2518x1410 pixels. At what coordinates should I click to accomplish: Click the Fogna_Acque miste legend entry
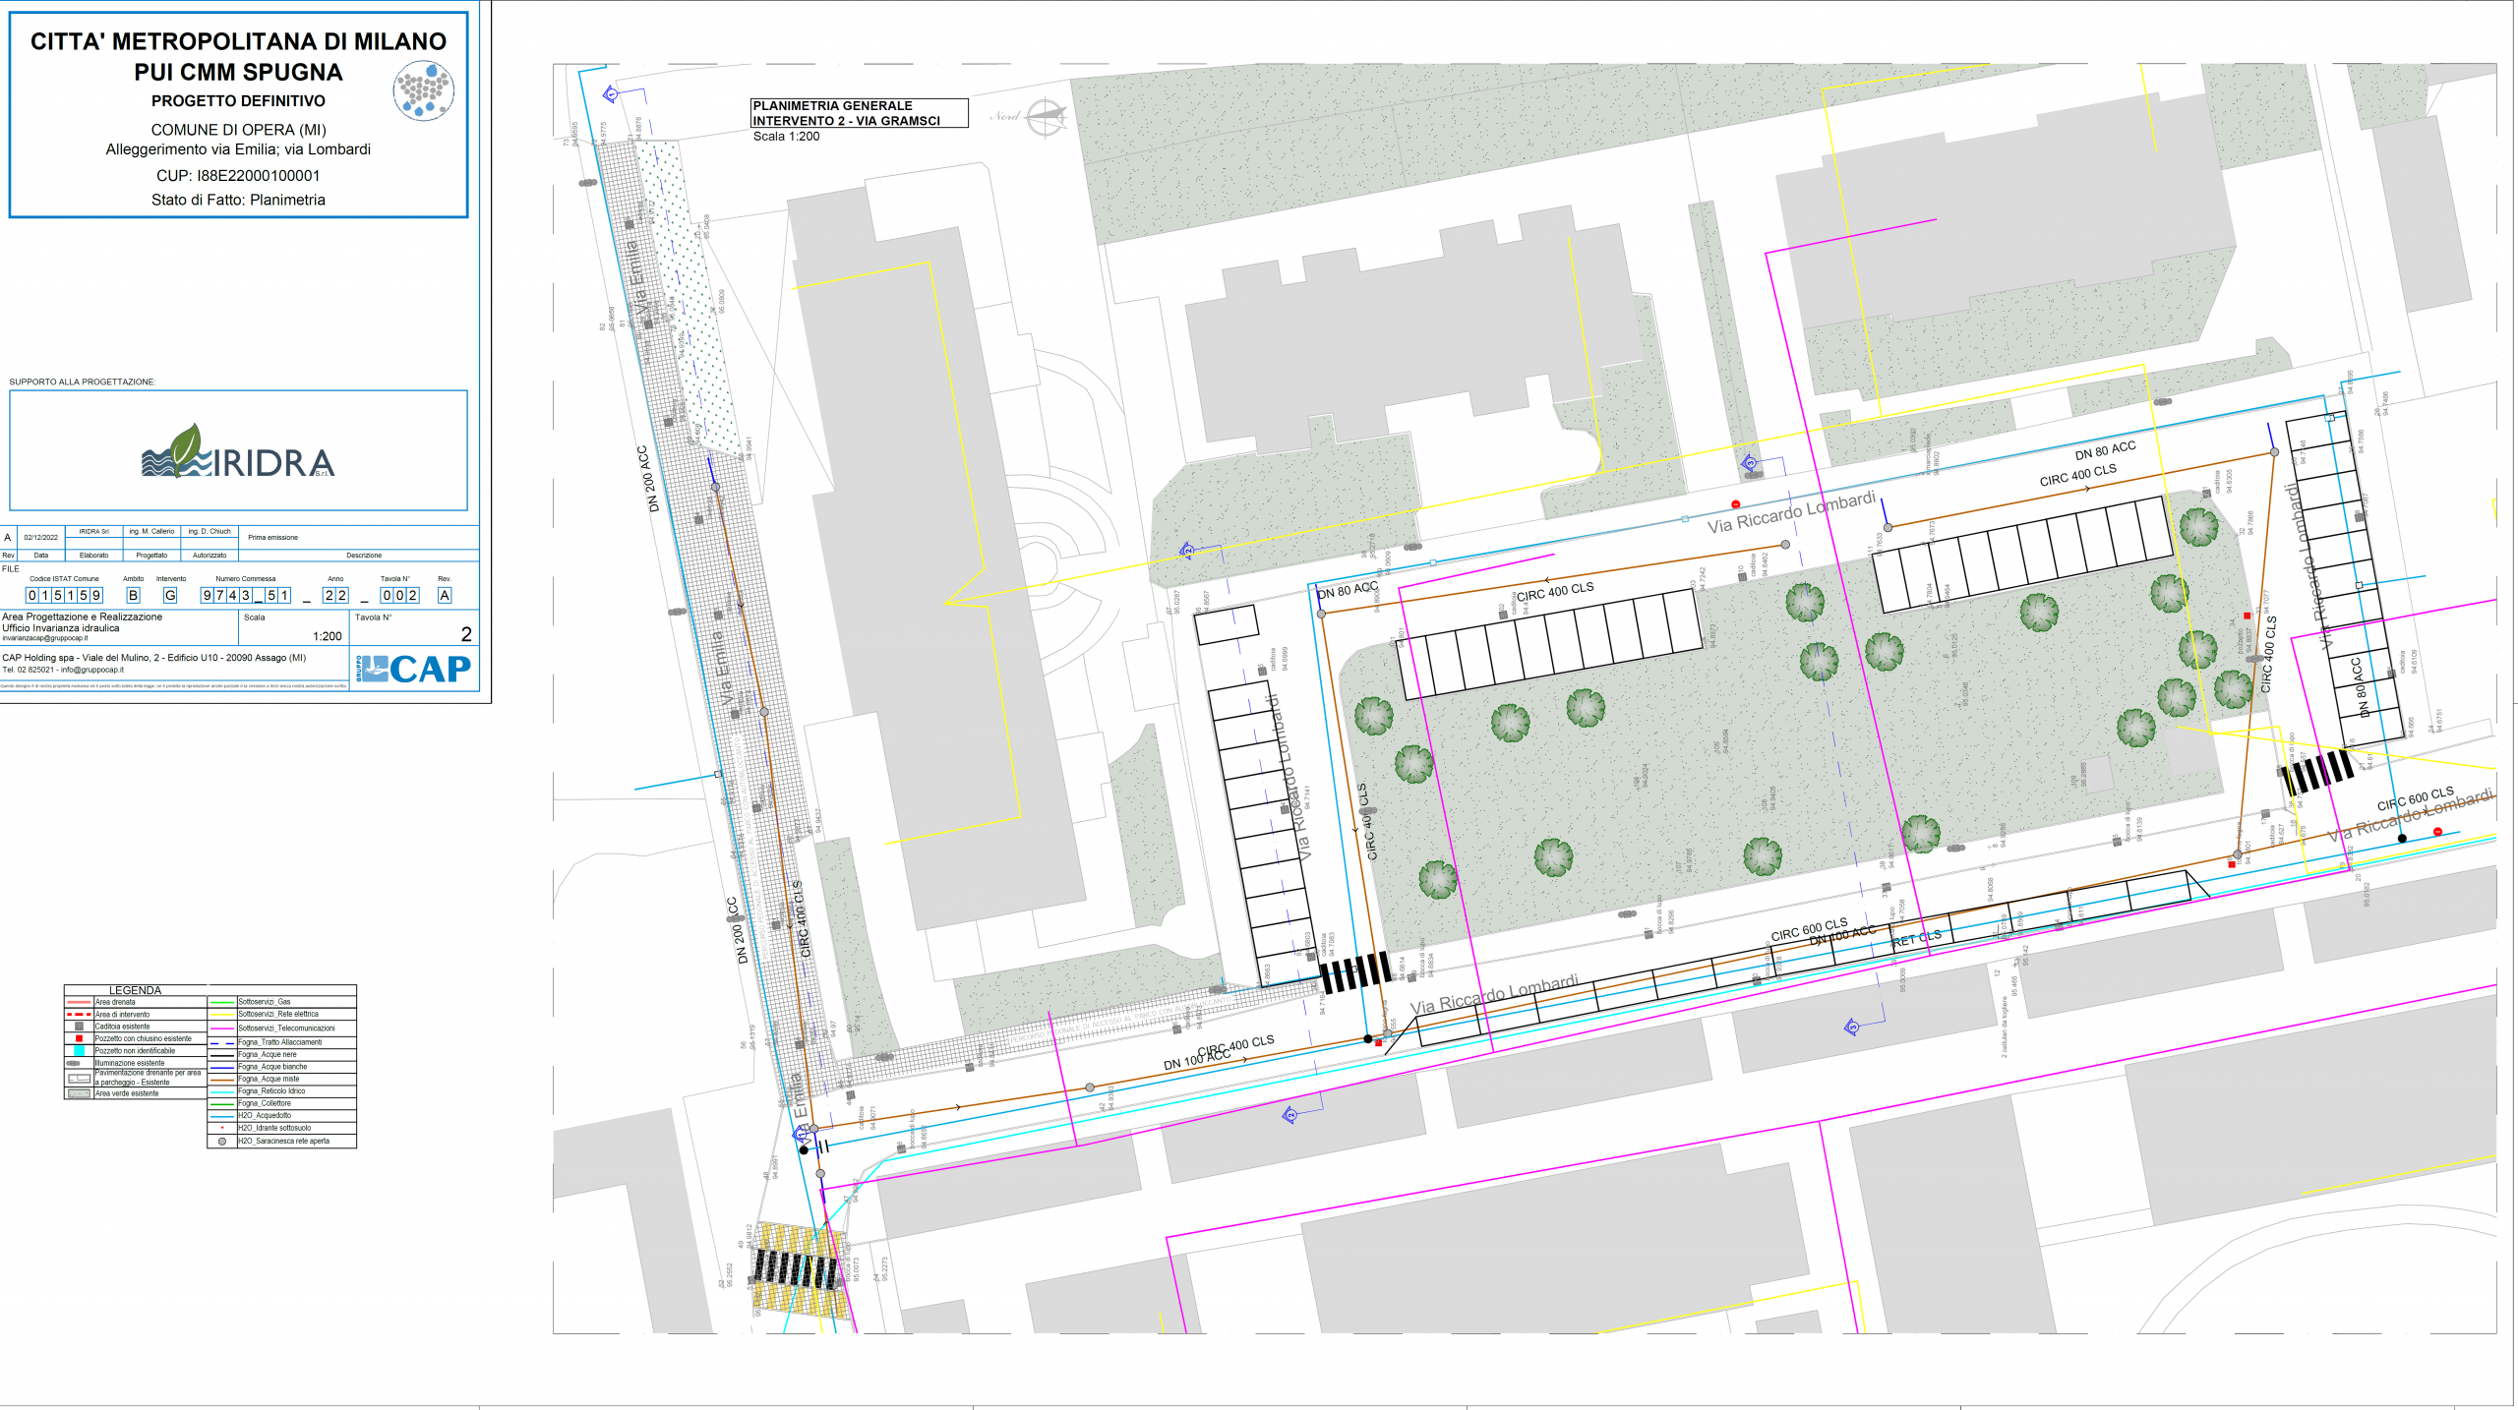[x=269, y=1079]
